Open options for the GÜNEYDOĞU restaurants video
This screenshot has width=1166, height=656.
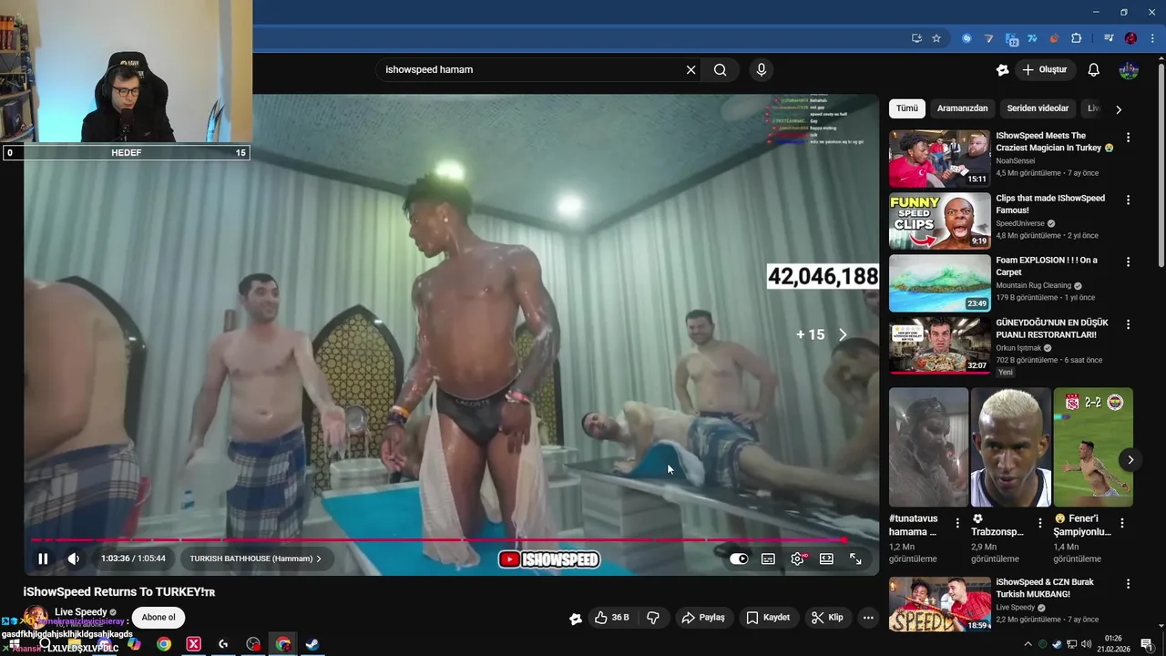point(1128,323)
